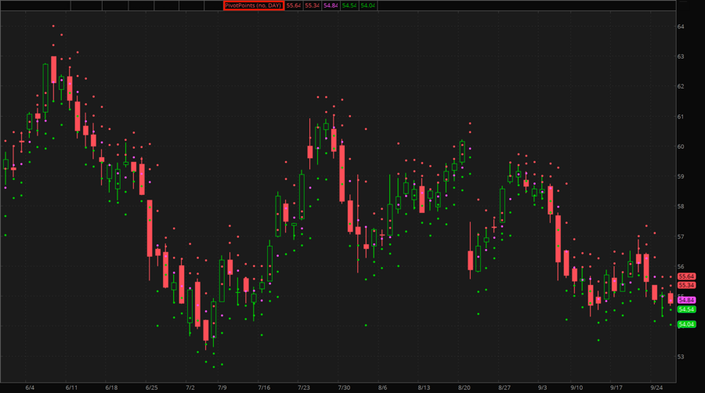
Task: Click the 7/30 date label
Action: click(344, 388)
